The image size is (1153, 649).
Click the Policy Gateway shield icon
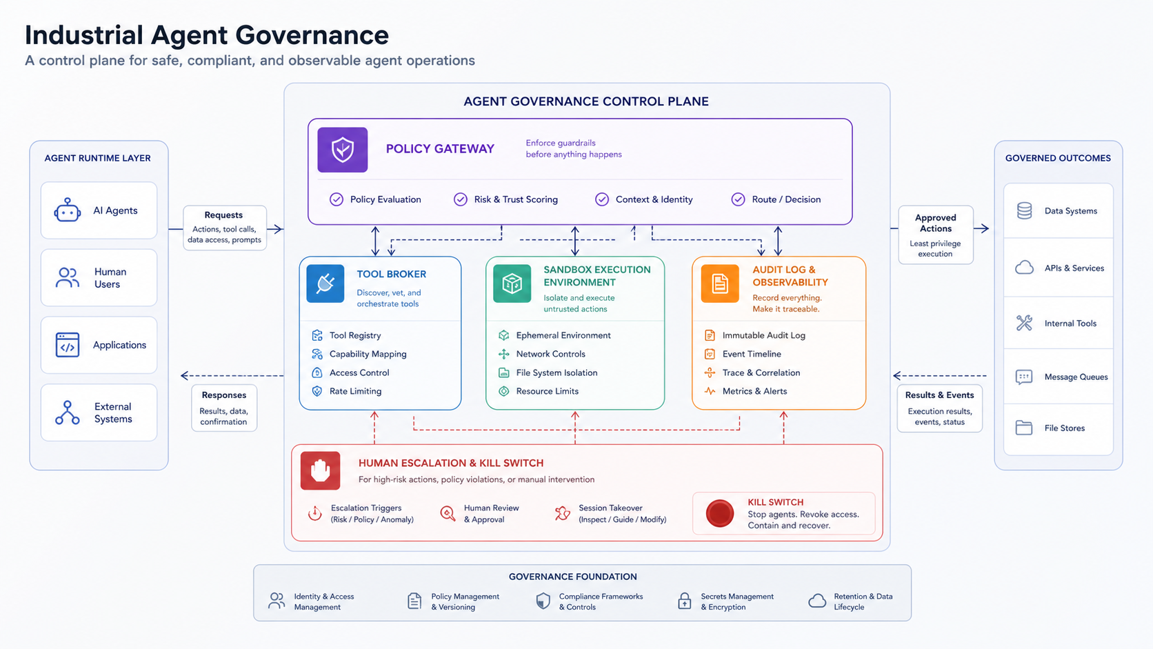click(x=343, y=150)
